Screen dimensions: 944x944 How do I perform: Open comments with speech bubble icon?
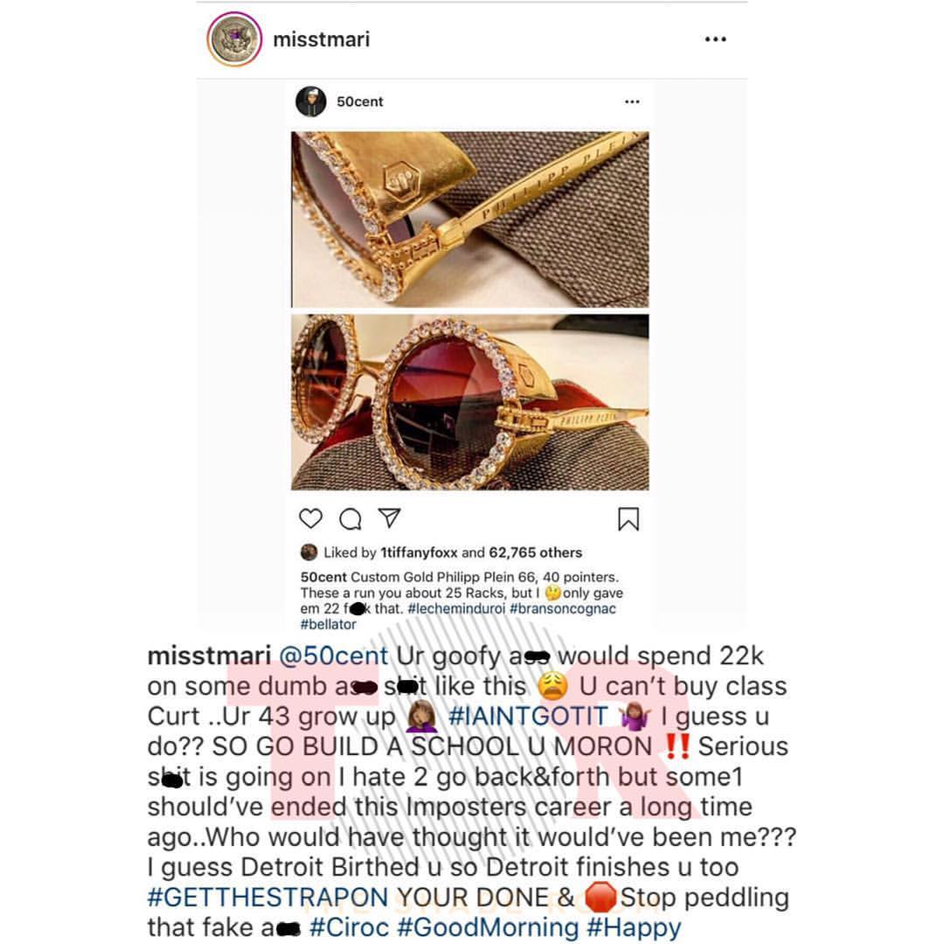click(x=350, y=518)
